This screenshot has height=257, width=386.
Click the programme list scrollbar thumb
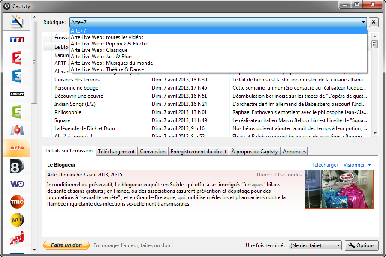coord(375,44)
